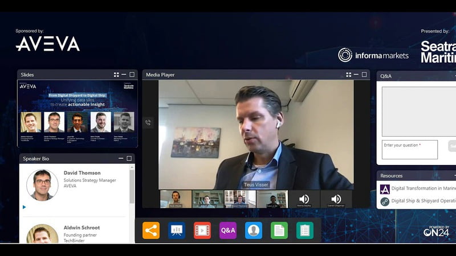Open the green Resources document dock icon

tap(279, 230)
